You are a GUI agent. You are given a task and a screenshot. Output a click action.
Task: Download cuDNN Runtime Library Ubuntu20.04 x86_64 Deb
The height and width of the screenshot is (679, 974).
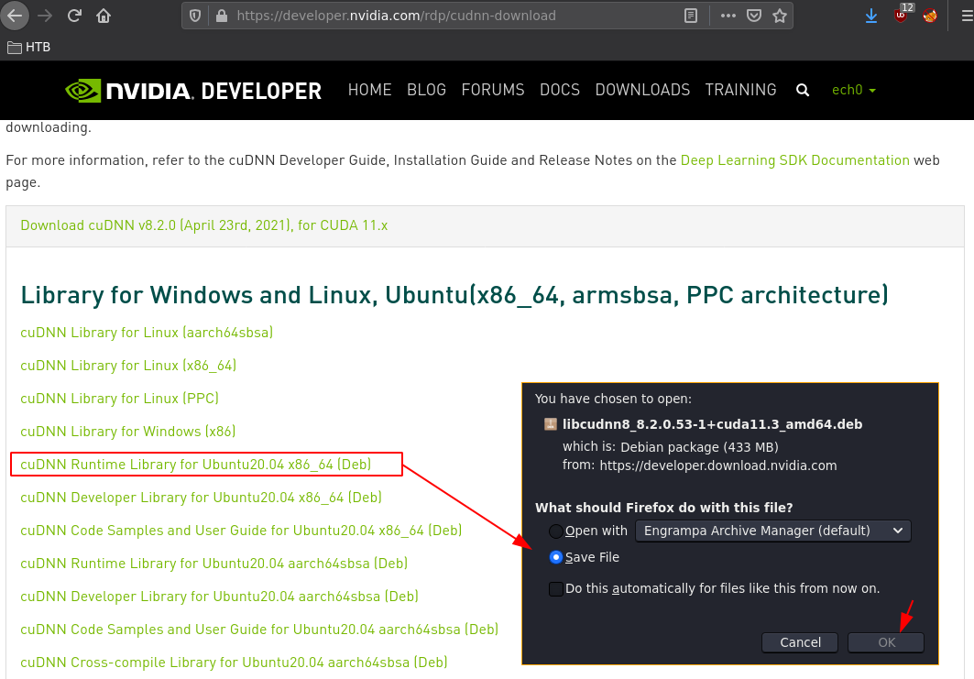[x=196, y=464]
